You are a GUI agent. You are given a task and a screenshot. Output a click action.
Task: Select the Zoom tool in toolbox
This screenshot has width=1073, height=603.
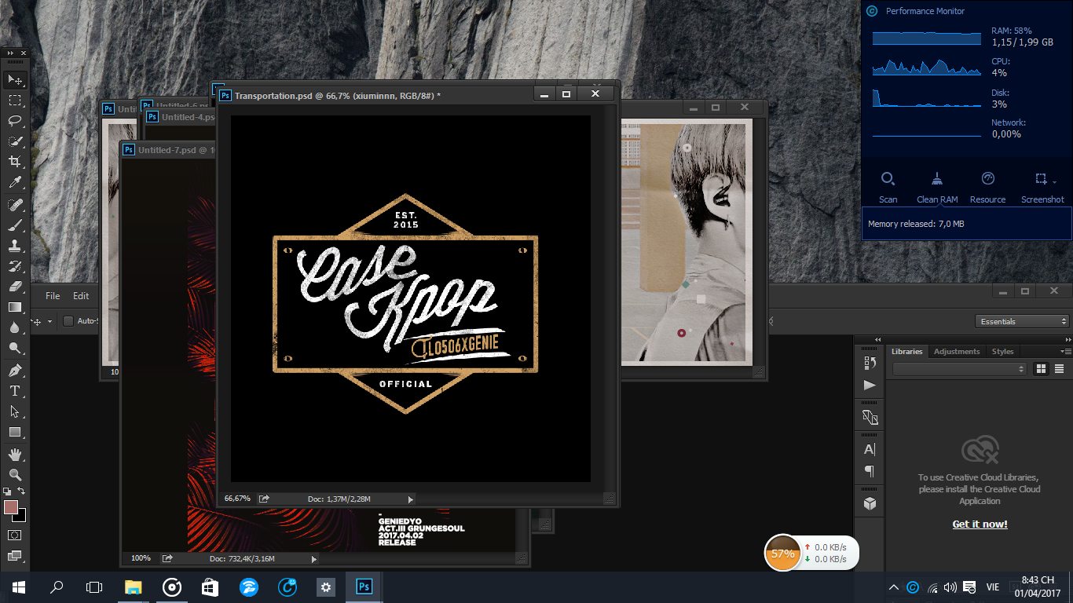[x=15, y=474]
